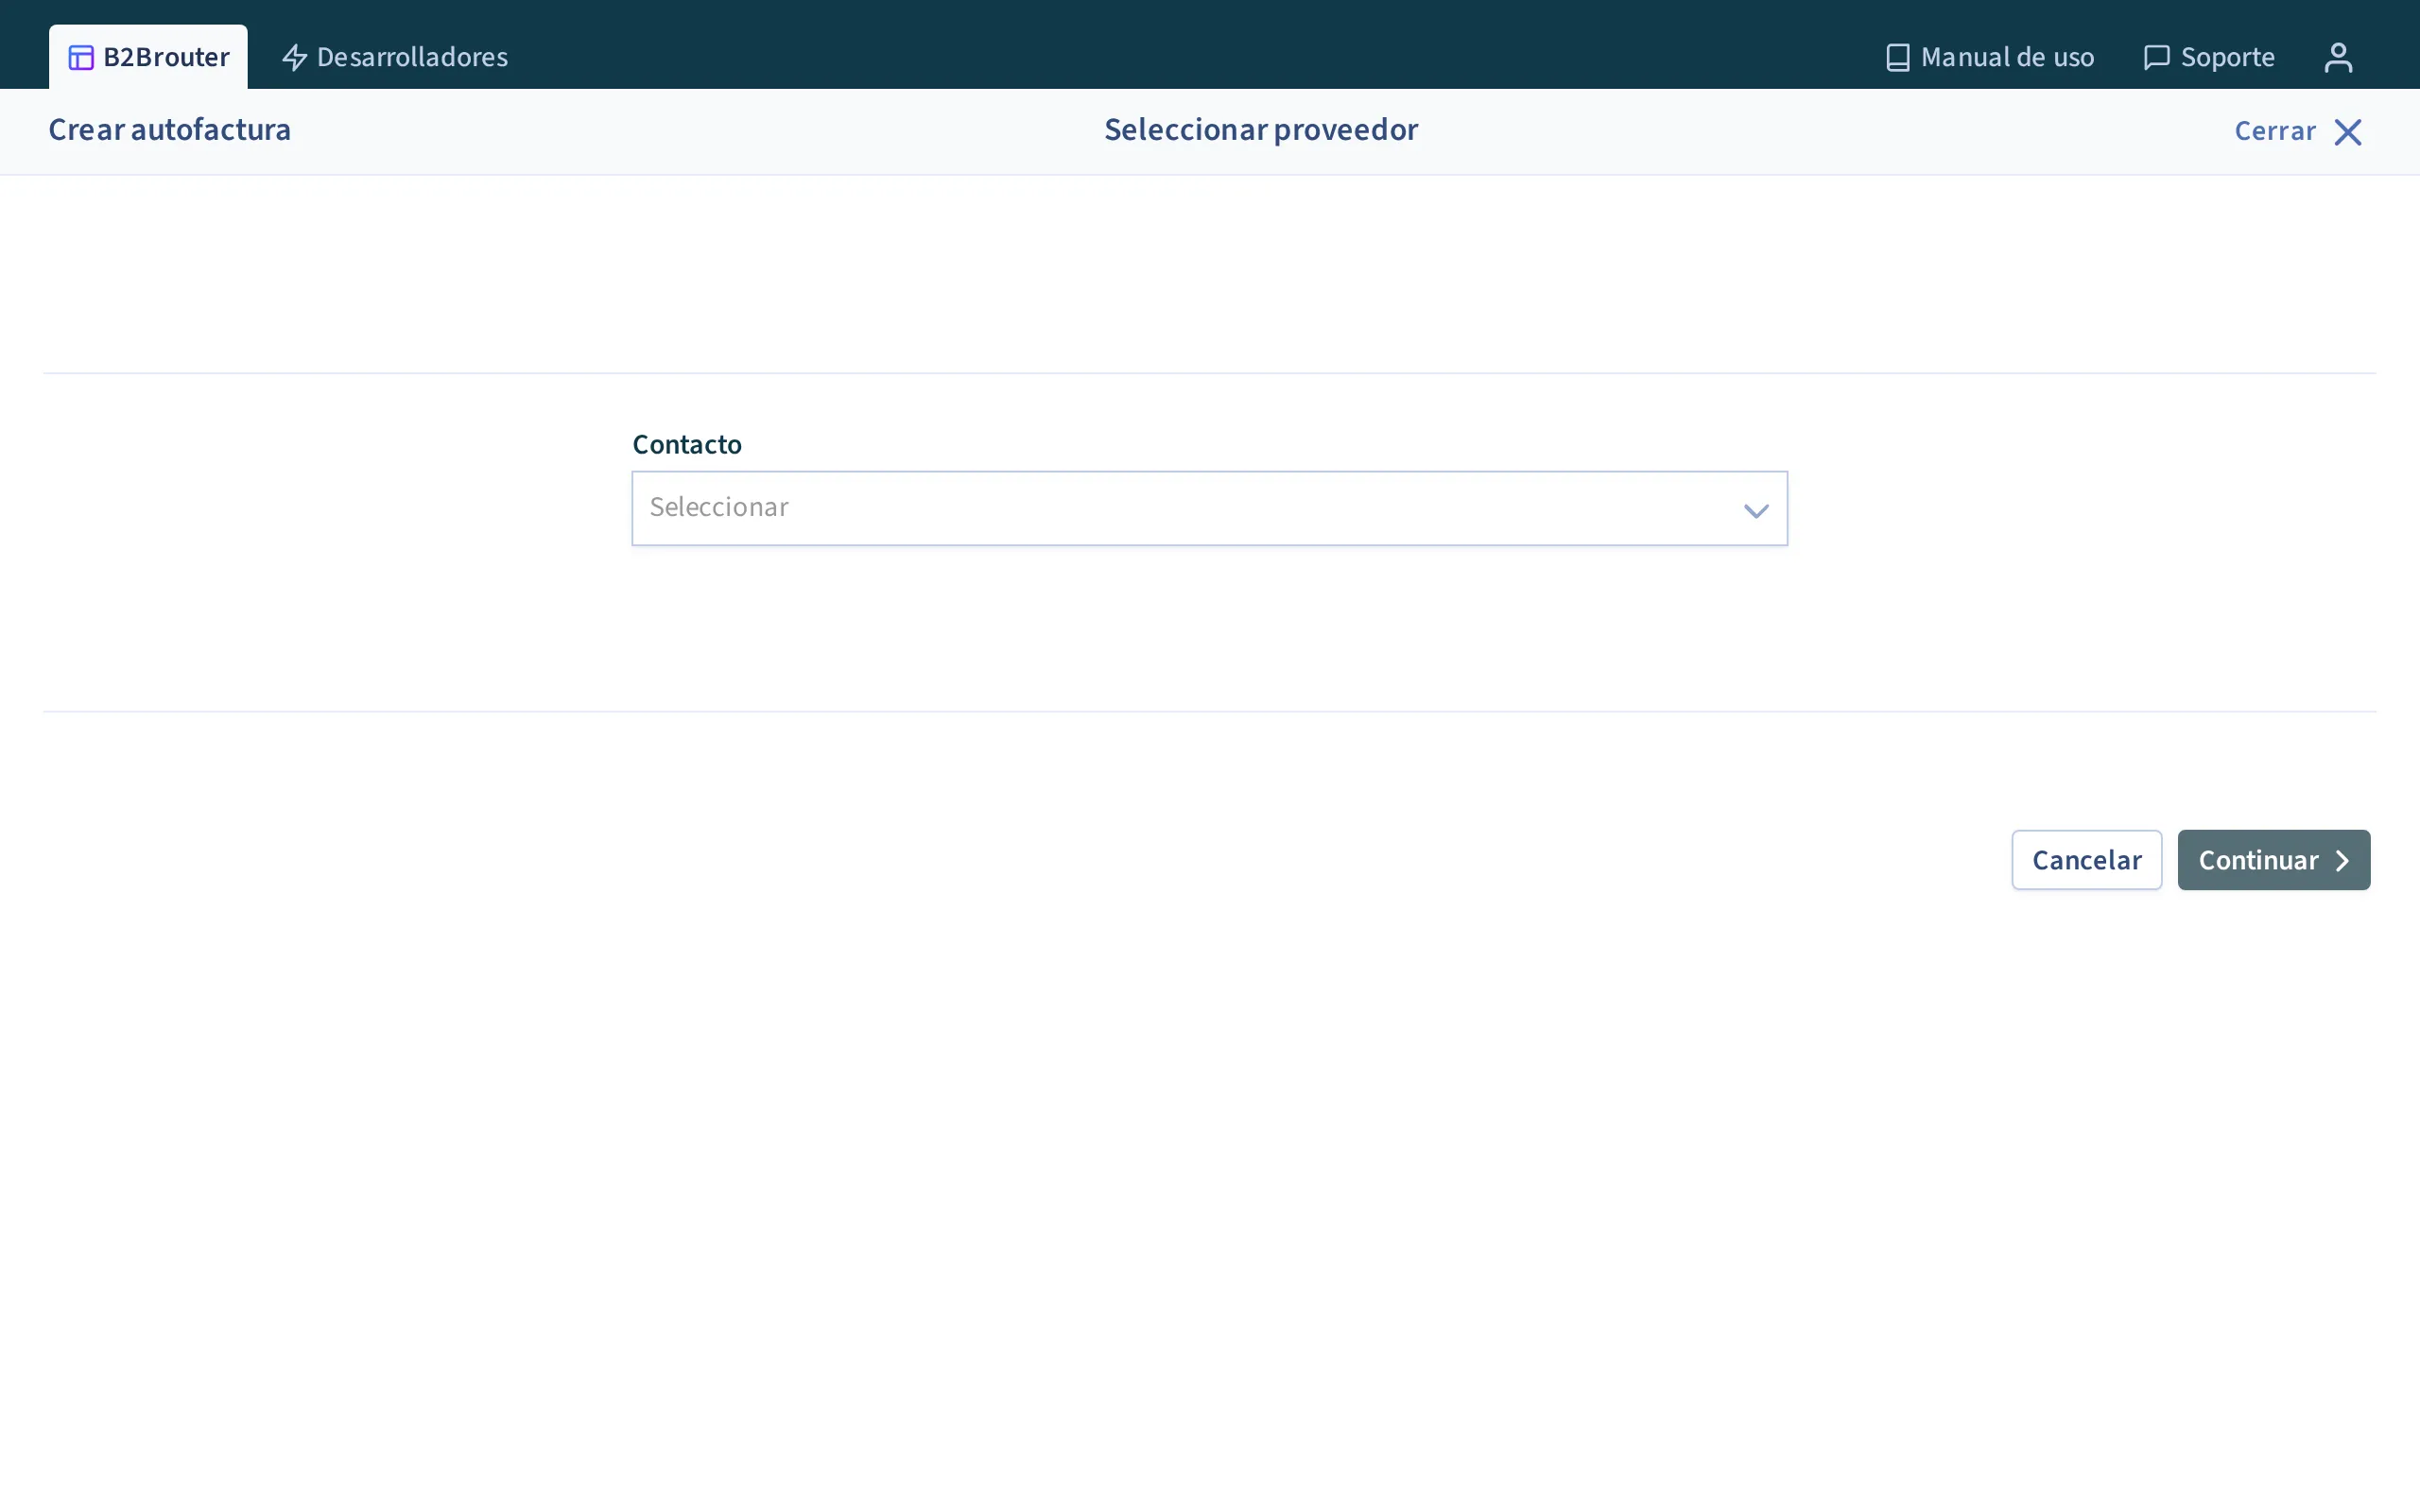Click the Continuar button

tap(2274, 860)
